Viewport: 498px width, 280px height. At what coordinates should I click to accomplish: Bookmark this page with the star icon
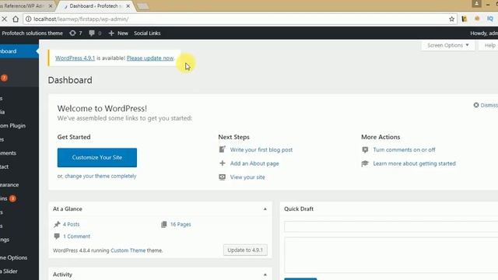(451, 19)
